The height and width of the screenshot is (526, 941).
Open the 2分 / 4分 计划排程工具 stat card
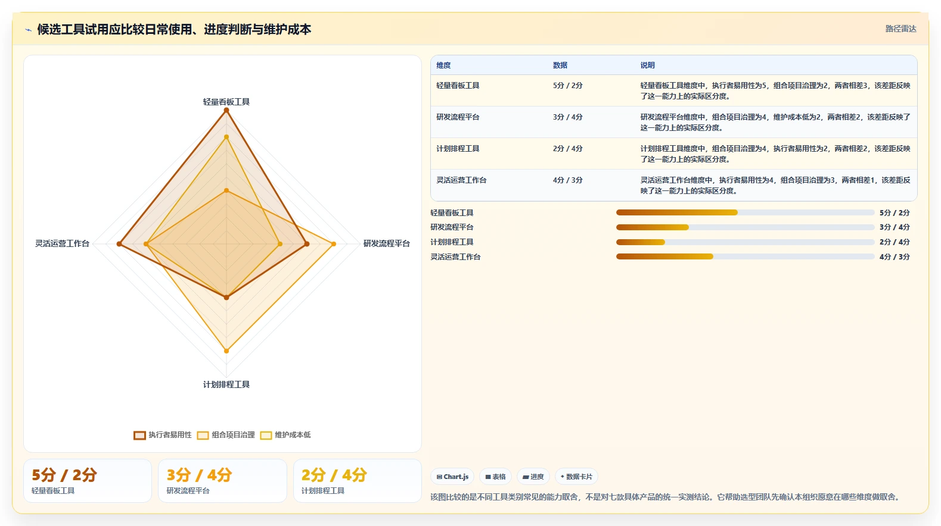click(x=357, y=481)
